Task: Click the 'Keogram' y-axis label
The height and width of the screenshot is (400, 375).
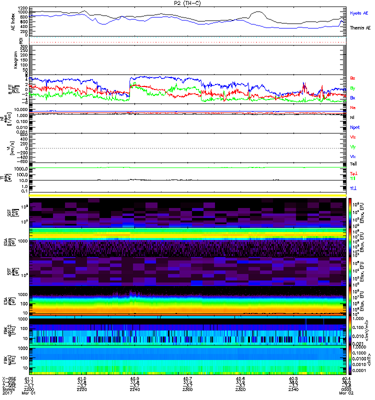Action: [x=15, y=59]
